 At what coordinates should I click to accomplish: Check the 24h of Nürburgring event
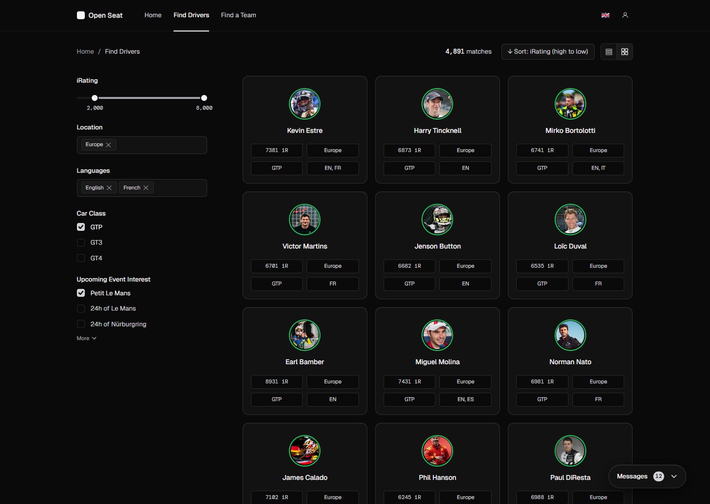[x=81, y=324]
